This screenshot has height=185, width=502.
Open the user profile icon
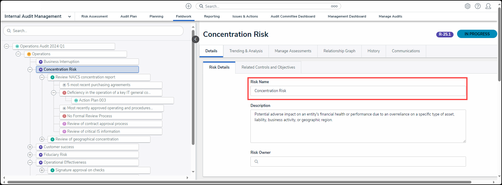pos(488,6)
